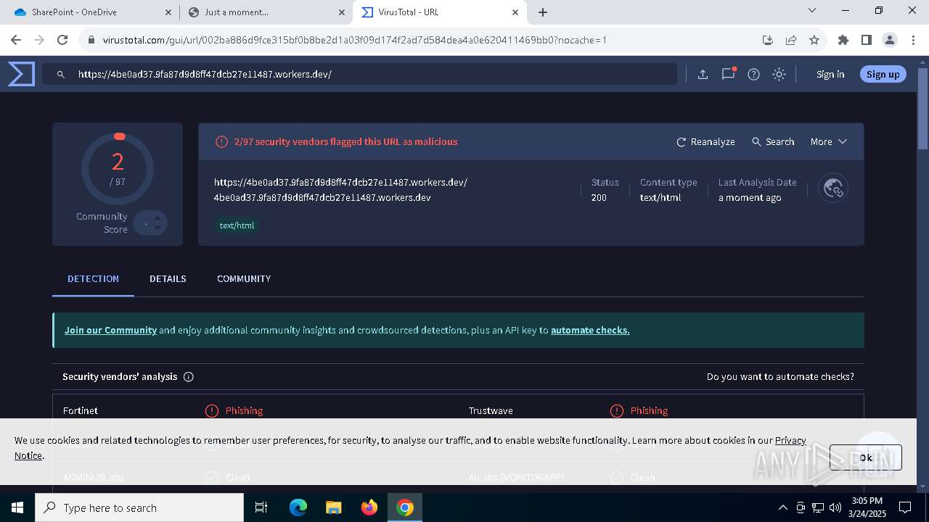
Task: Click the upload file icon
Action: (x=703, y=74)
